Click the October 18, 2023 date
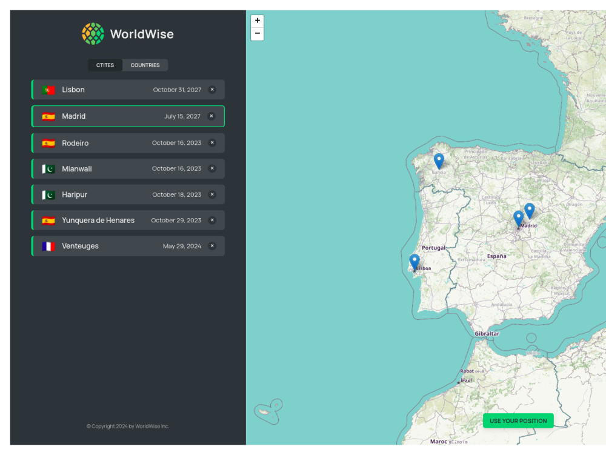606x455 pixels. click(x=176, y=194)
